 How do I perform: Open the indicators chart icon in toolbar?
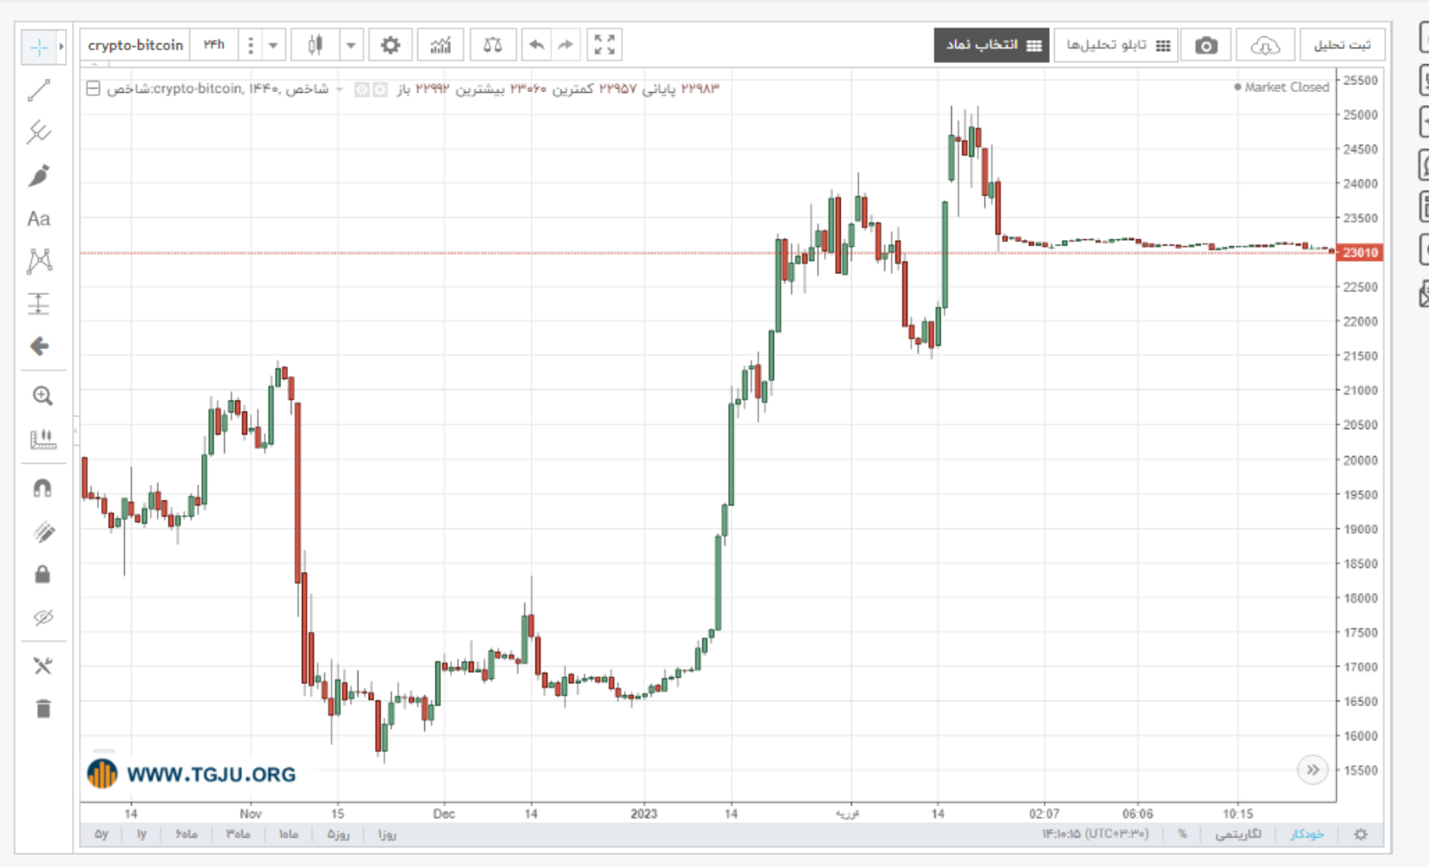tap(441, 45)
